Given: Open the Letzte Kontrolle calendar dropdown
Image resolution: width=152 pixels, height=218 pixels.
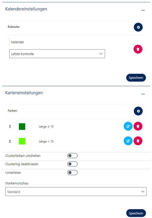Looking at the screenshot, I should pos(57,54).
